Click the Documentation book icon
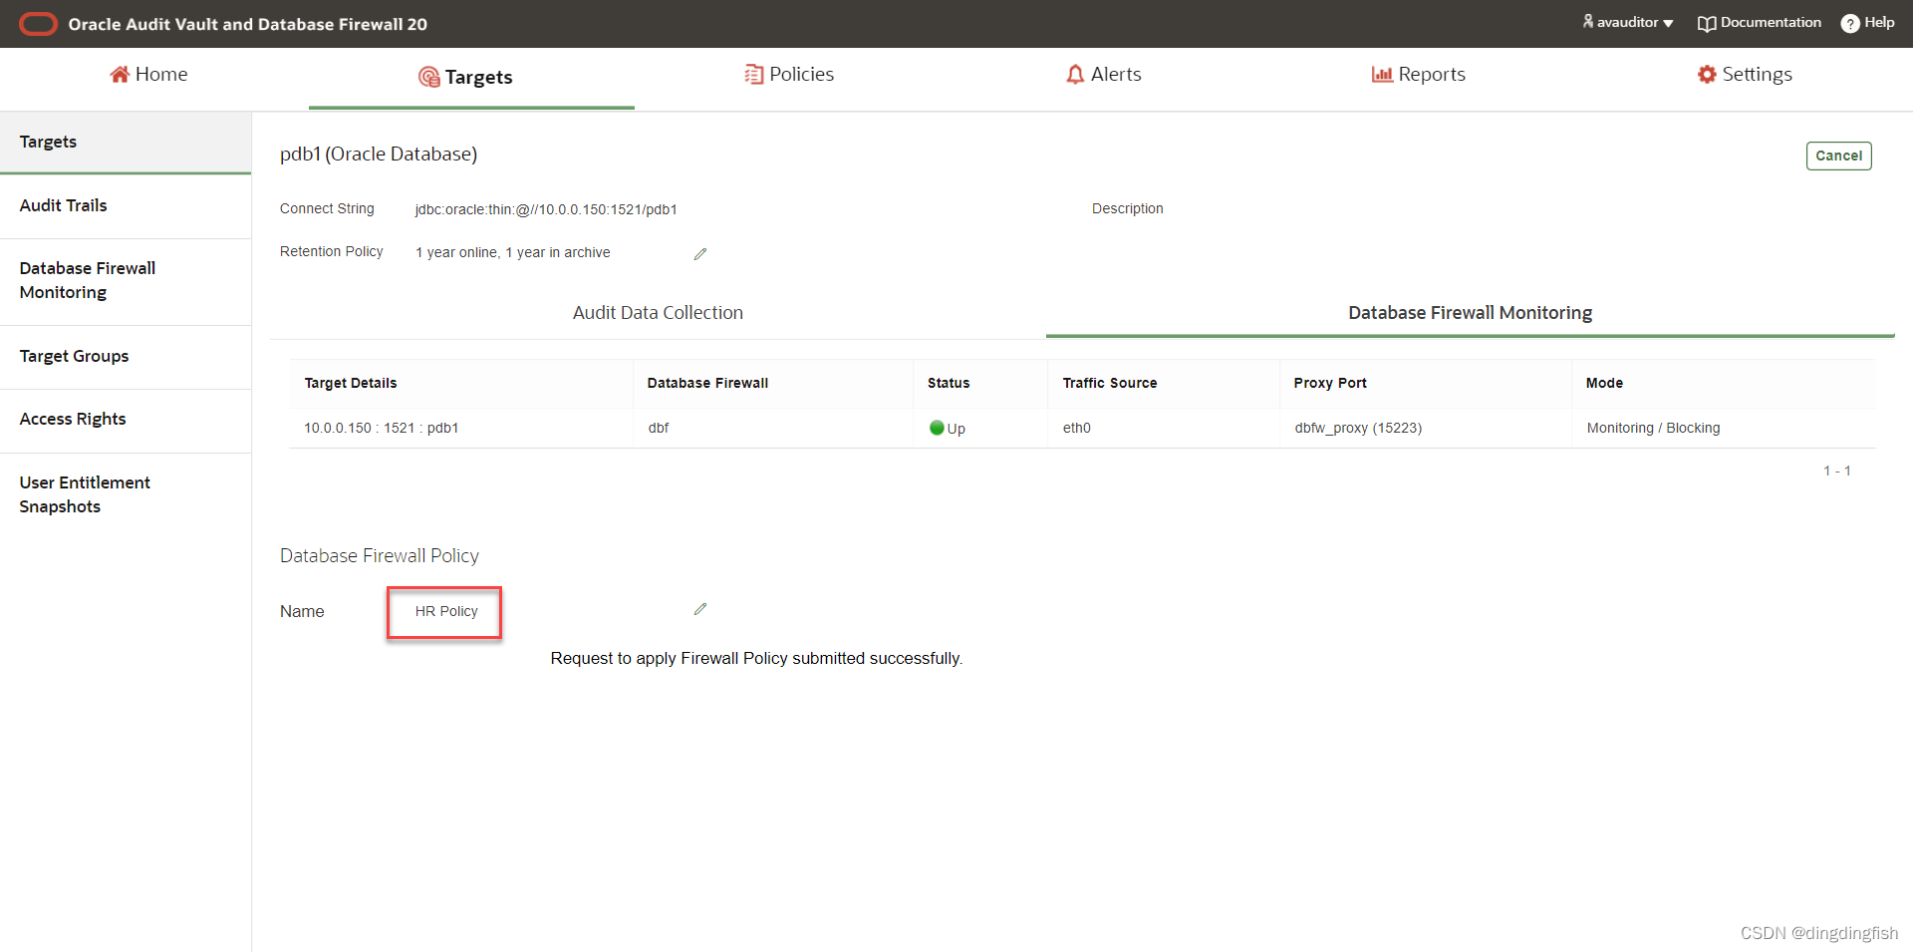The width and height of the screenshot is (1913, 952). coord(1707,24)
